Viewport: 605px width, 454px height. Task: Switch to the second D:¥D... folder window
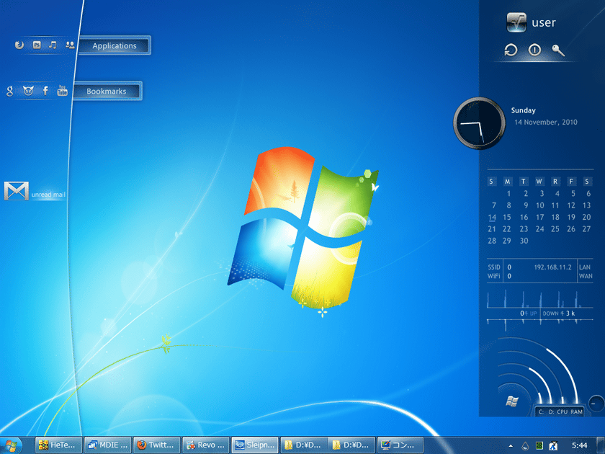click(x=352, y=445)
